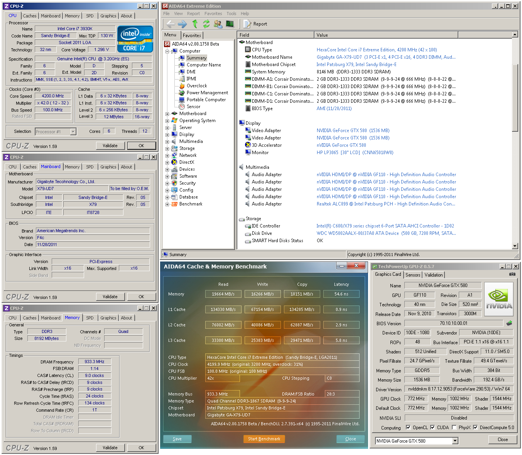Click Save in the Cache & Memory Benchmark window
This screenshot has width=522, height=455.
[x=177, y=439]
